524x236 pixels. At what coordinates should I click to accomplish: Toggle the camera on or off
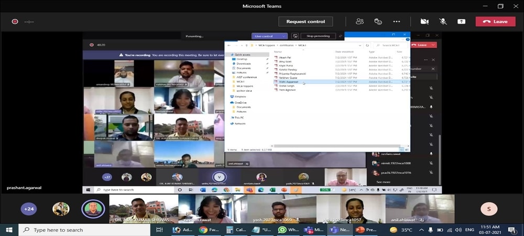[x=424, y=22]
